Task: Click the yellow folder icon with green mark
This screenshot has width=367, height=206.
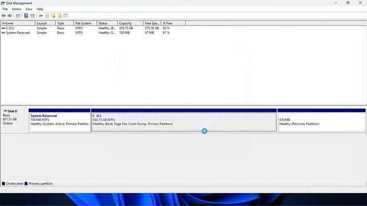Action: pyautogui.click(x=53, y=15)
